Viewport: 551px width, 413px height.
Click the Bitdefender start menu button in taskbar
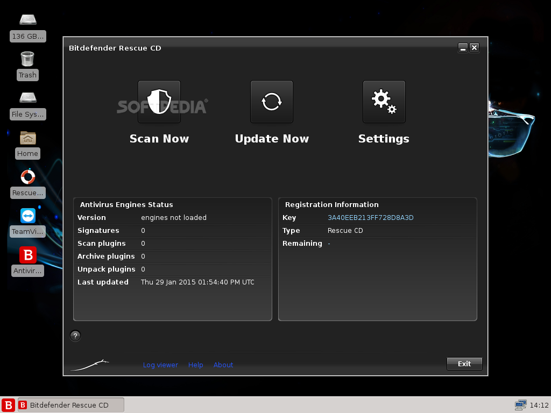click(x=8, y=405)
